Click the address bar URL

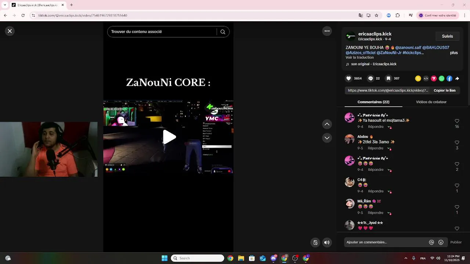click(x=83, y=15)
